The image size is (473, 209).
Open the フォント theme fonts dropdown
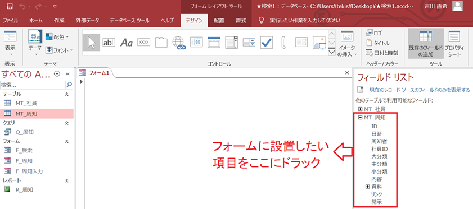(x=60, y=50)
